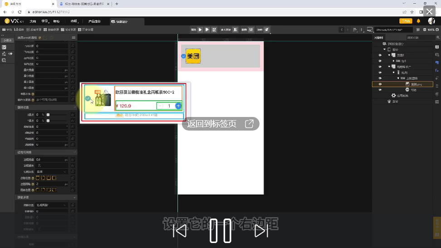Screen dimensions: 441x248
Task: Open SDK资源 in the toolbar
Action: click(x=69, y=29)
